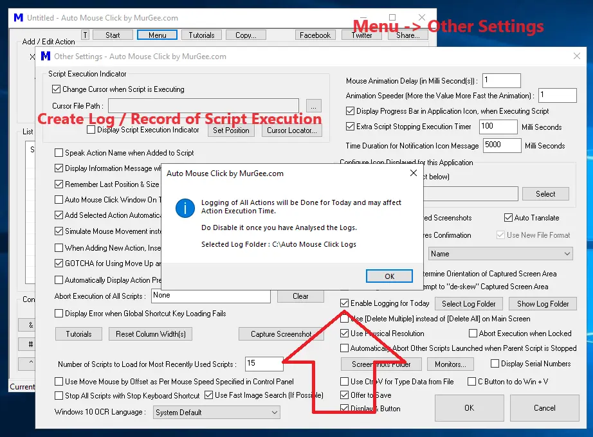The image size is (593, 437).
Task: Enable Stop All Scripts with Stop Keyboard Shortcut
Action: (59, 395)
